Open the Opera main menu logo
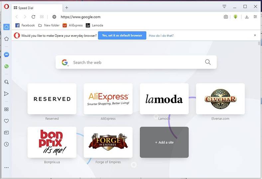 pyautogui.click(x=6, y=7)
